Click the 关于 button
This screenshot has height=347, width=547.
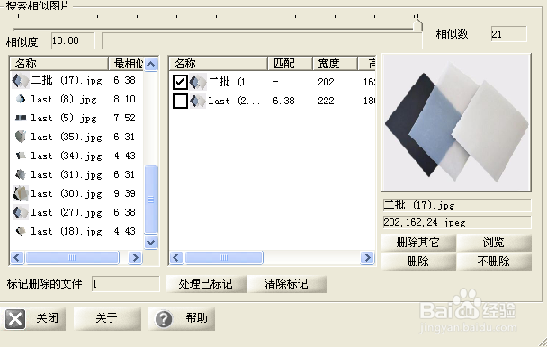(x=107, y=318)
